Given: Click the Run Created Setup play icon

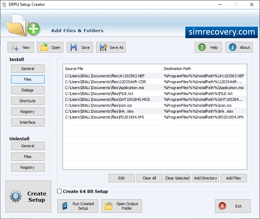Looking at the screenshot, I should [x=65, y=206].
